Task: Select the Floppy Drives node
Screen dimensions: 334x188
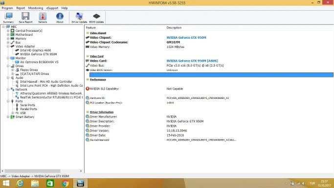Action: point(29,70)
